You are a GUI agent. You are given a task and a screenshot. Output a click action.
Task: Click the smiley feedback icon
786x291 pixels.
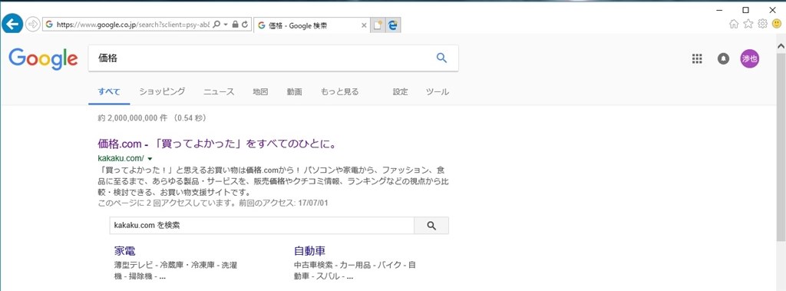(x=777, y=24)
